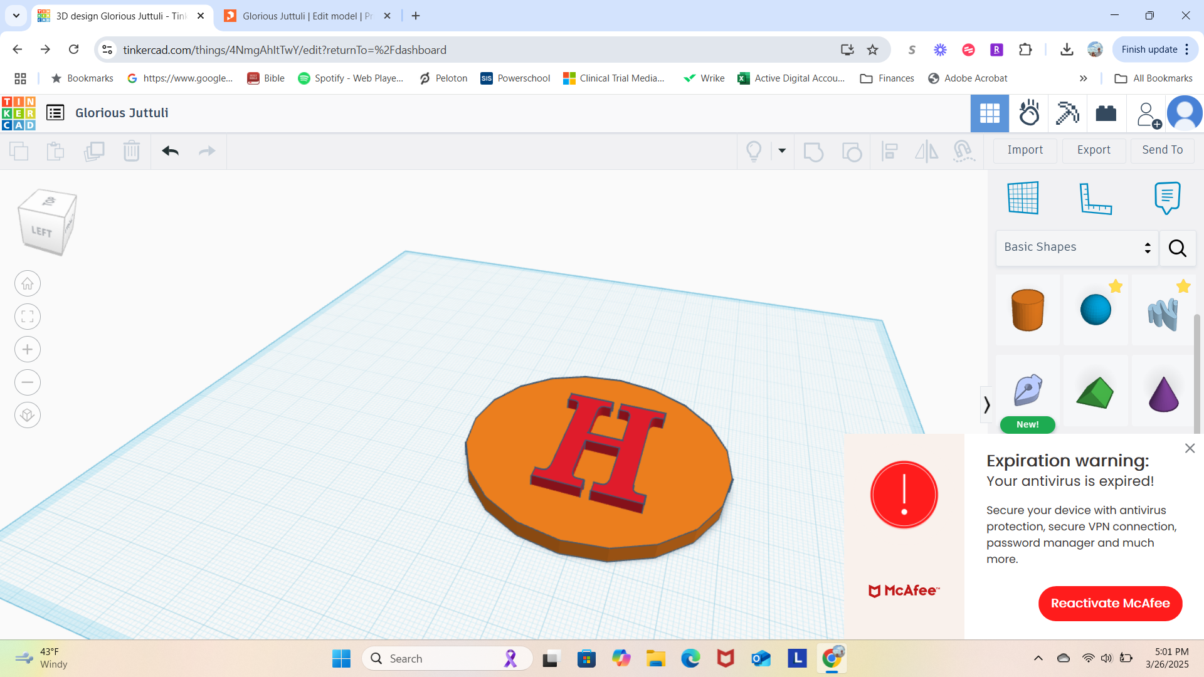The image size is (1204, 677).
Task: Click the Group shapes icon
Action: point(813,152)
